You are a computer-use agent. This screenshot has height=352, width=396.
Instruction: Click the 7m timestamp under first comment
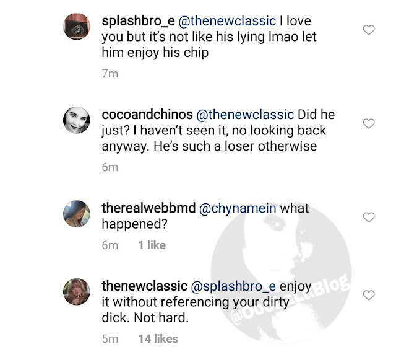[109, 73]
